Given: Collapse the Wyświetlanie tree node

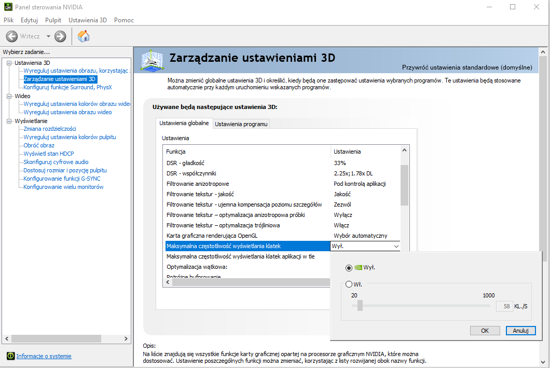Looking at the screenshot, I should tap(9, 121).
